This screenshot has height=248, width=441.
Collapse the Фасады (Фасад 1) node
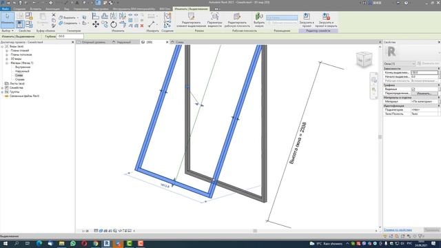(6, 63)
